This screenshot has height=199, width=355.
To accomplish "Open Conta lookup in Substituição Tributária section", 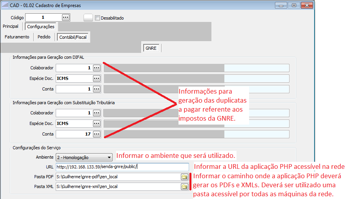I will click(x=96, y=134).
